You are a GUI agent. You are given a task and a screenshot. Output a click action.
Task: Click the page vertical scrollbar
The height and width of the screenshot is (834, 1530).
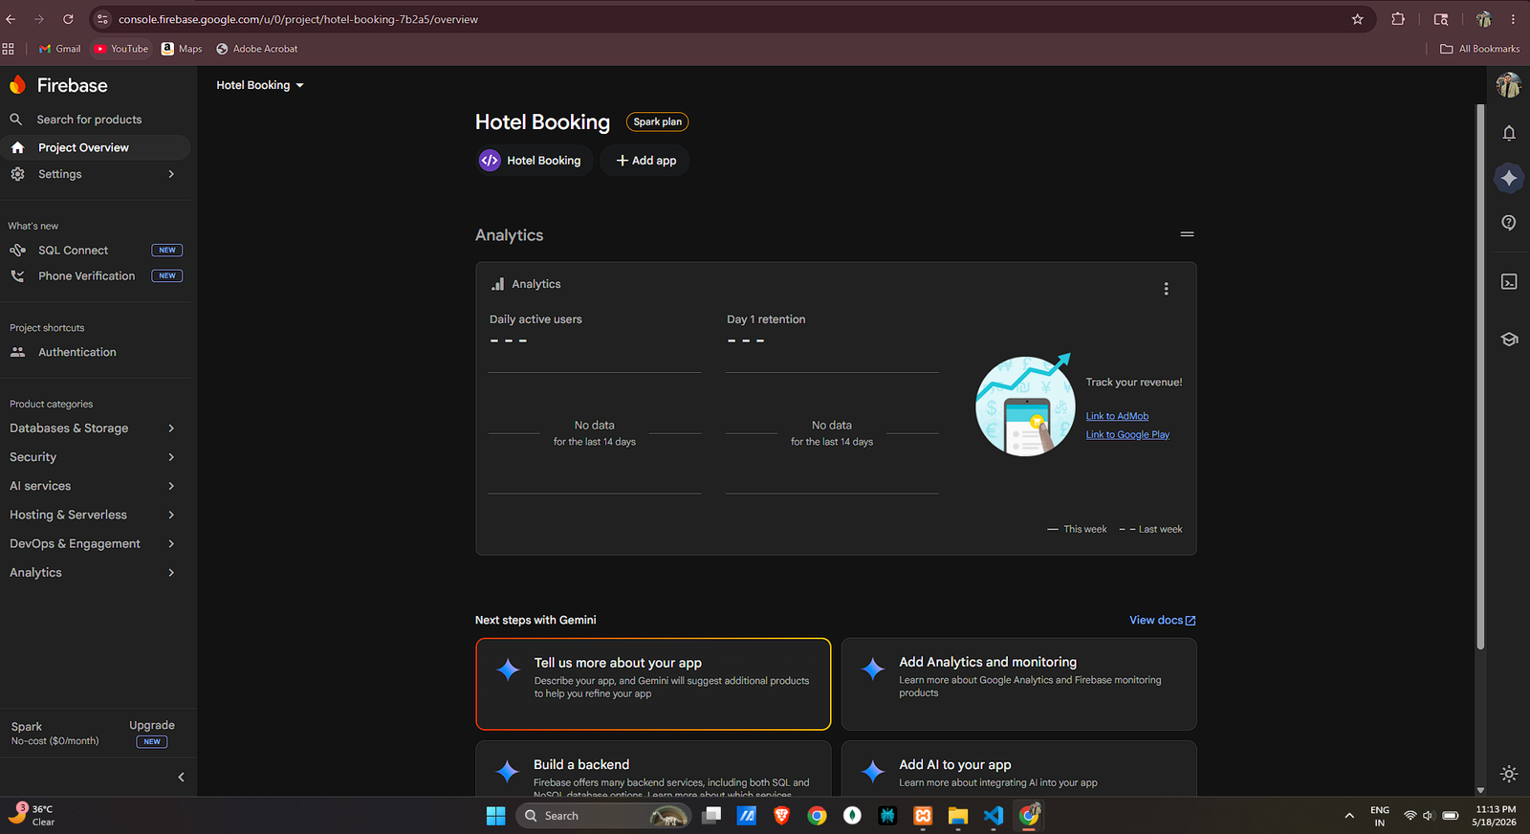[x=1480, y=377]
